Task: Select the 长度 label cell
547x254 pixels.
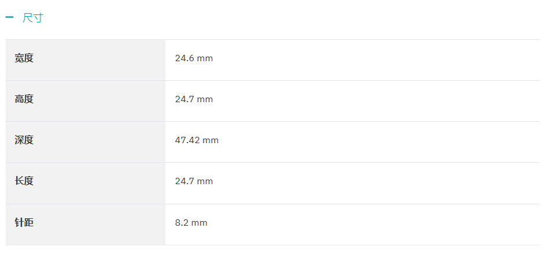Action: [x=86, y=183]
